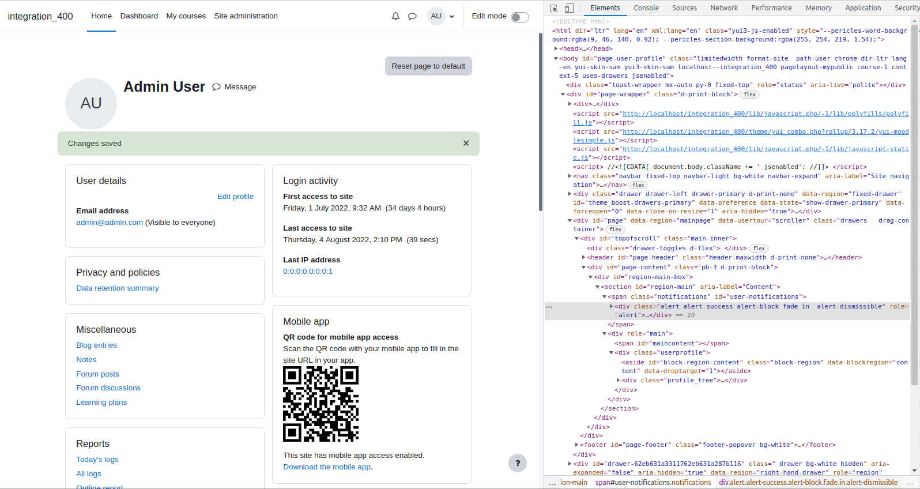Expand the nav navbar element node

tap(570, 176)
